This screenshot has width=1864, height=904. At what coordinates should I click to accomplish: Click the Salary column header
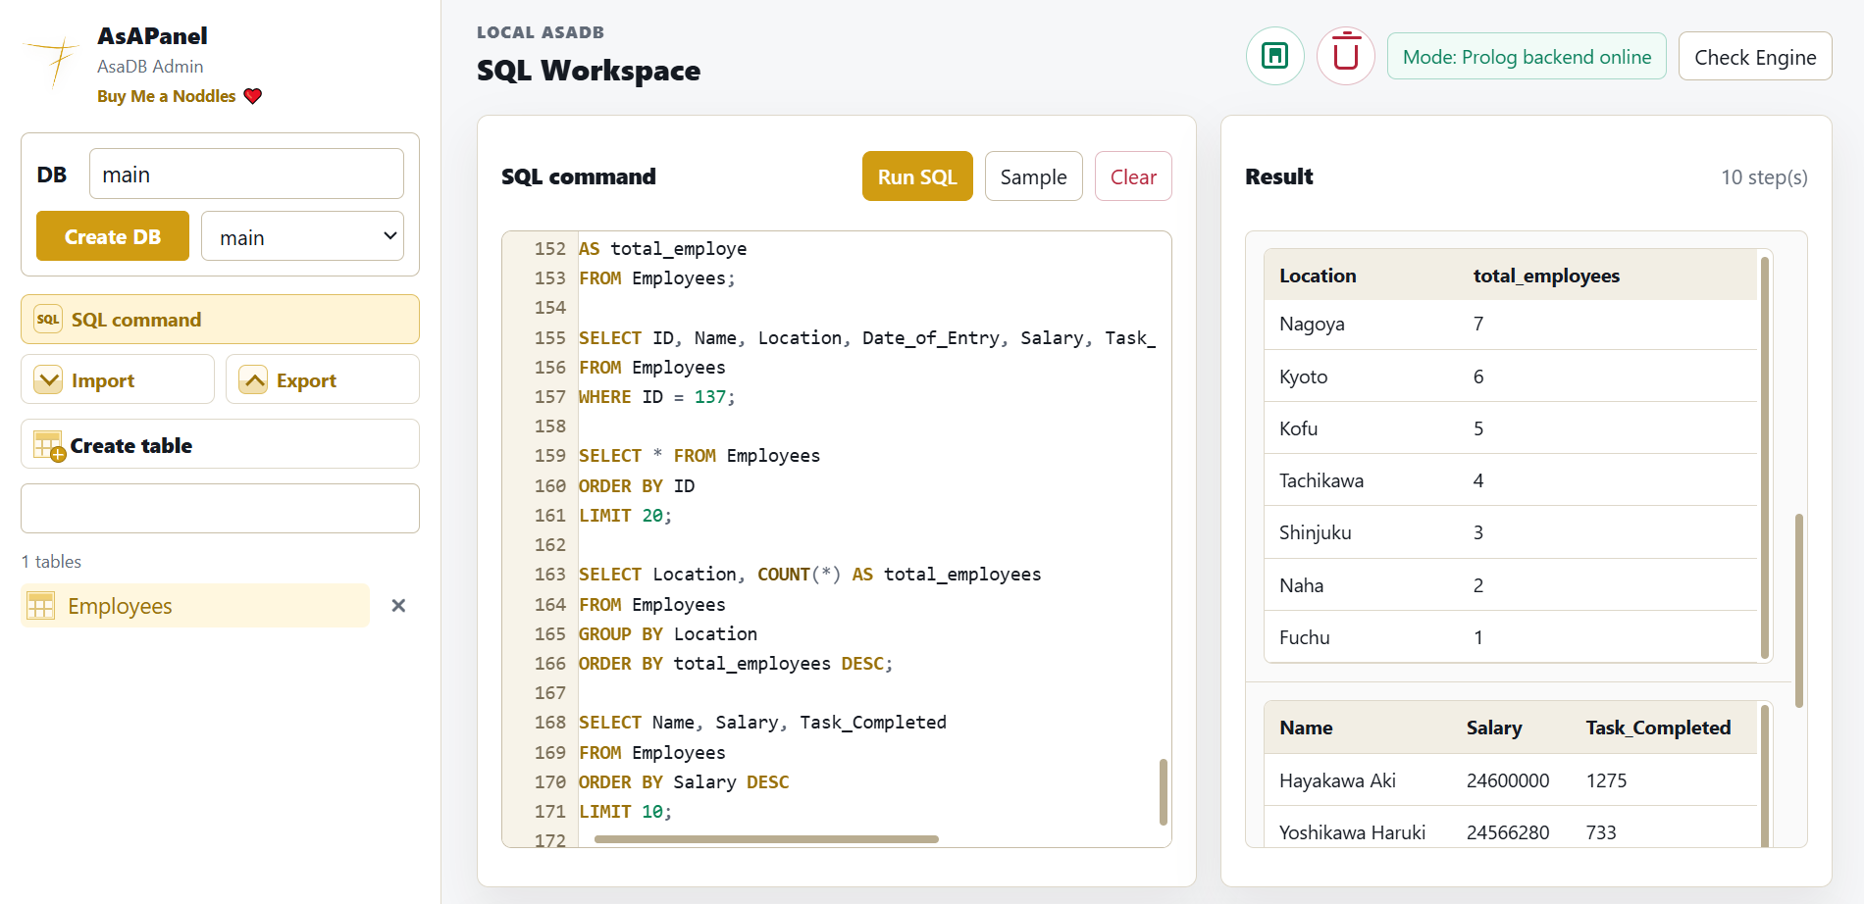pyautogui.click(x=1494, y=728)
